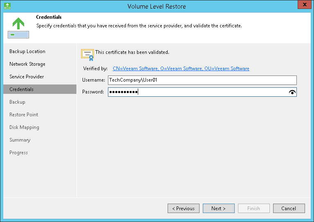Select the Disk Mapping step
Screen dimensions: 314x222
tap(24, 127)
